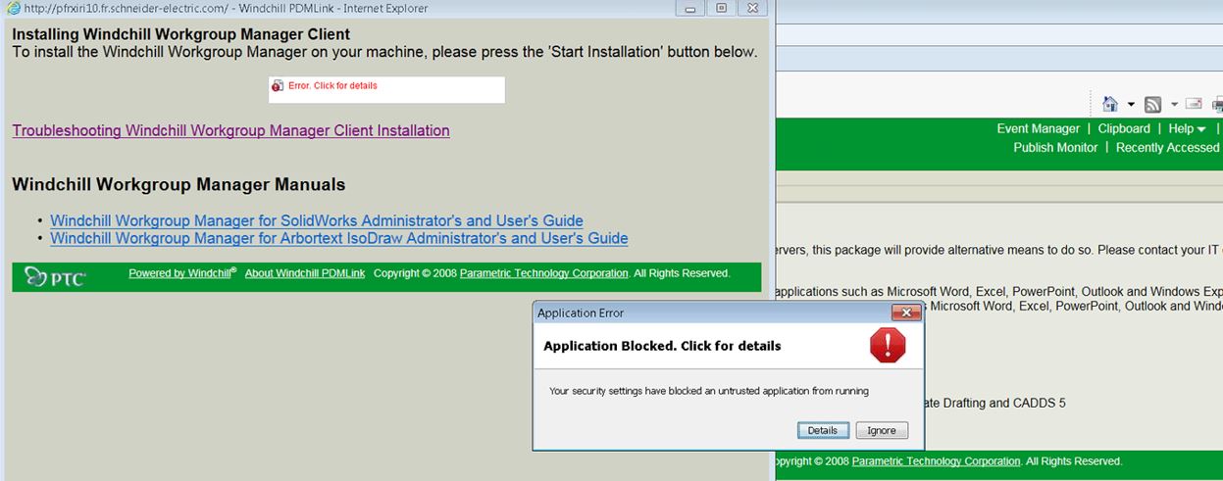Maximize the Internet Explorer popup window

tap(721, 8)
